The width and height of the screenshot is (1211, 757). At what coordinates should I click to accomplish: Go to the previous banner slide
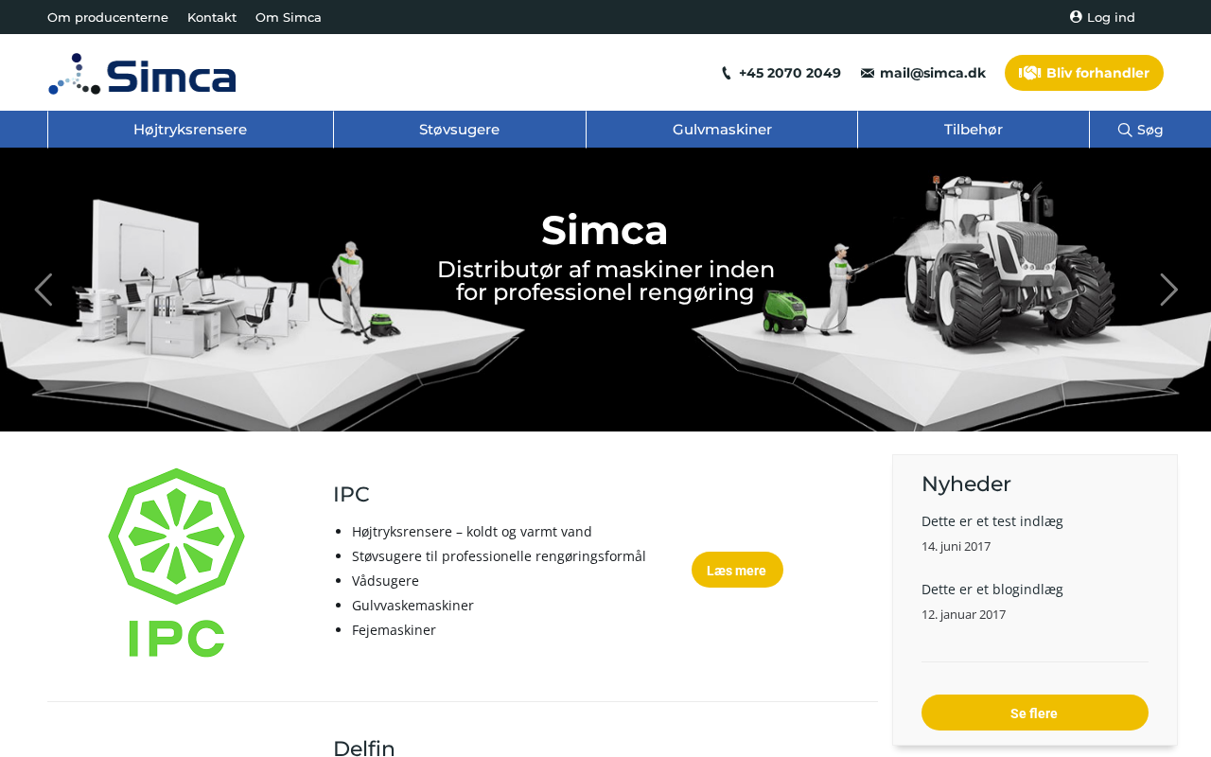[44, 290]
